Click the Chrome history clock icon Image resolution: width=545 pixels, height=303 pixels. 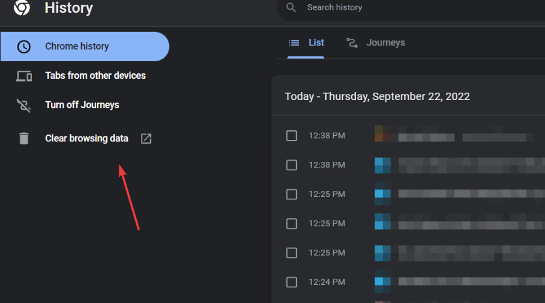coord(24,47)
